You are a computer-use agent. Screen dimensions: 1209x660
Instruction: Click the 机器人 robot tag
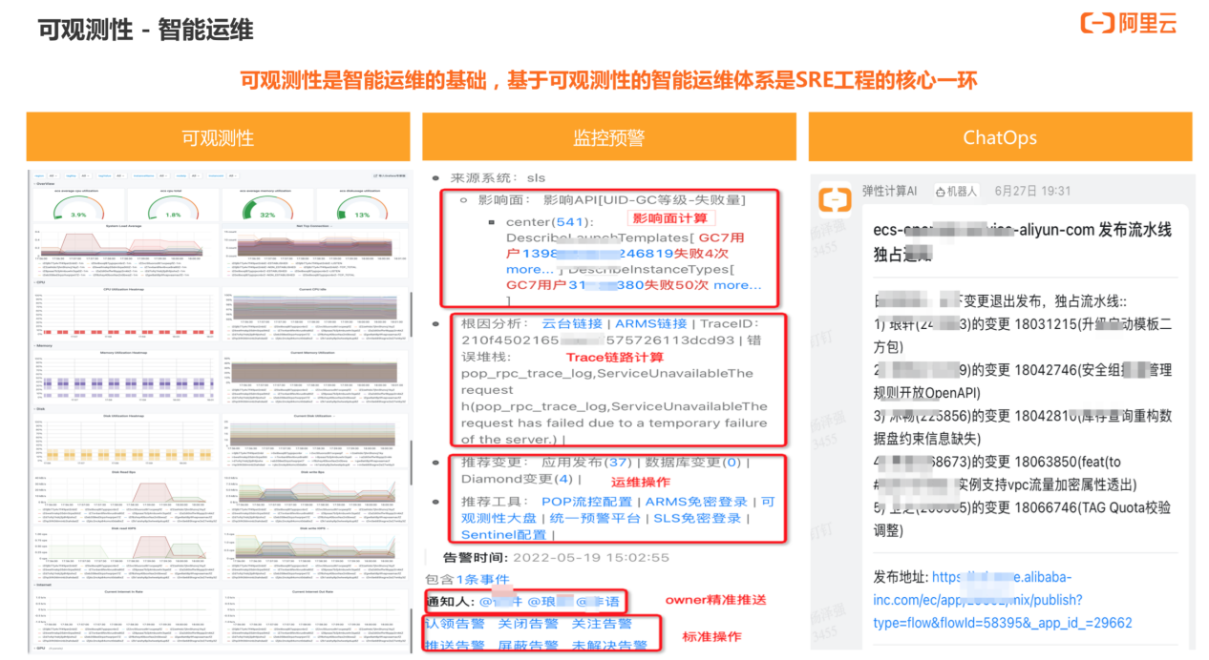pos(955,191)
